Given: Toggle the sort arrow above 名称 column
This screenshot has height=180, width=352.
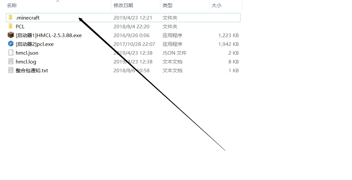Looking at the screenshot, I should point(58,1).
